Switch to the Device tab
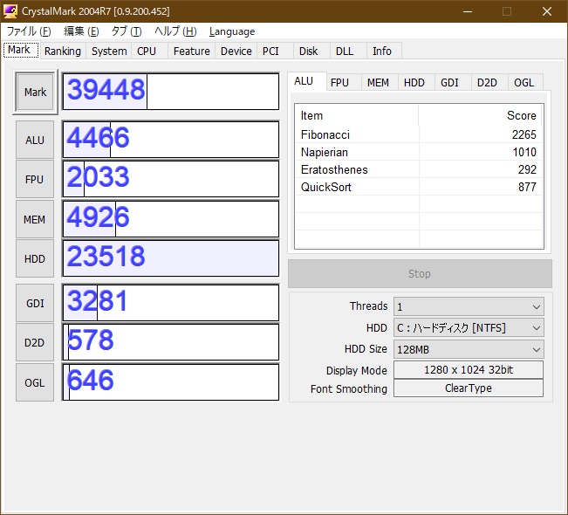Image resolution: width=568 pixels, height=515 pixels. (x=236, y=51)
